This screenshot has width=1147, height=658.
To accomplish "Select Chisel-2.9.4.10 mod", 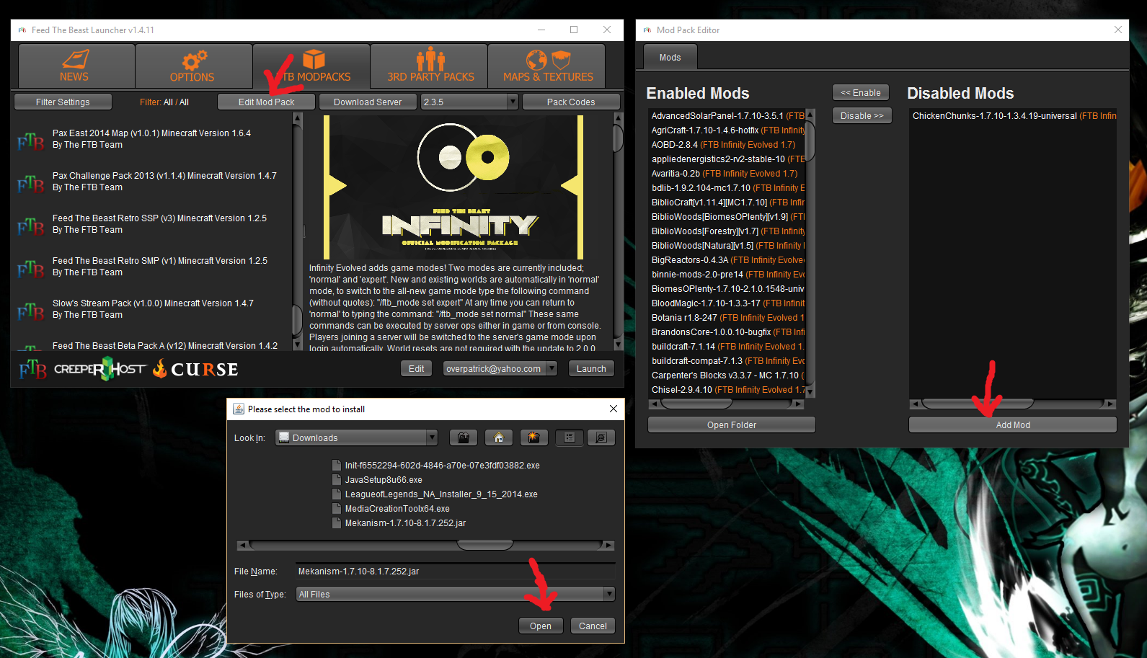I will point(727,390).
